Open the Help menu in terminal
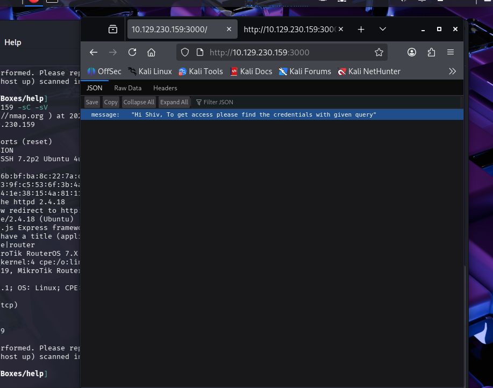 point(13,42)
